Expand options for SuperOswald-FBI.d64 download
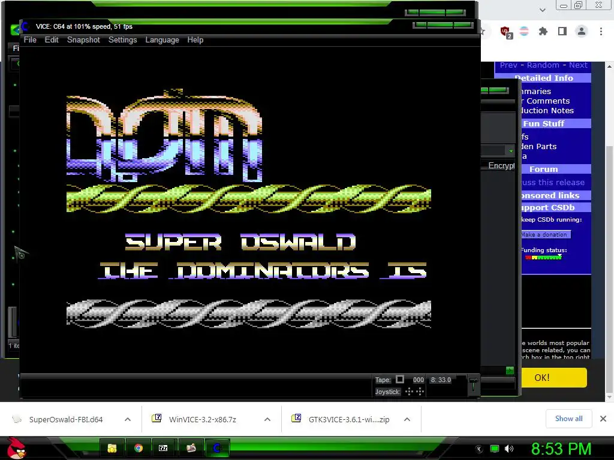 click(128, 419)
